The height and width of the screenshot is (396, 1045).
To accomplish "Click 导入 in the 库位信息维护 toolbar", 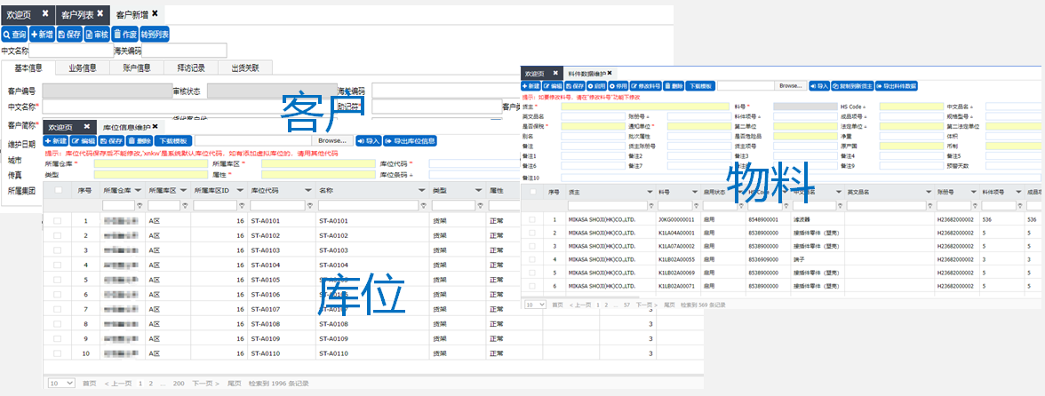I will point(369,141).
